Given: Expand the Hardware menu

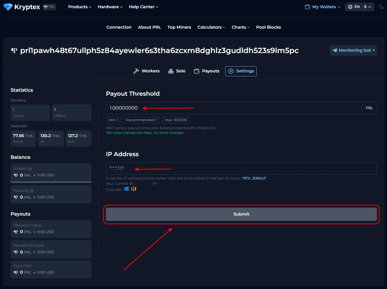Looking at the screenshot, I should tap(110, 7).
